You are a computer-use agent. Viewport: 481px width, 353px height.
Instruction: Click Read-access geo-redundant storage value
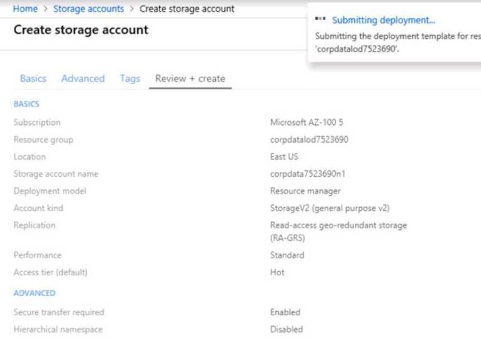(339, 232)
